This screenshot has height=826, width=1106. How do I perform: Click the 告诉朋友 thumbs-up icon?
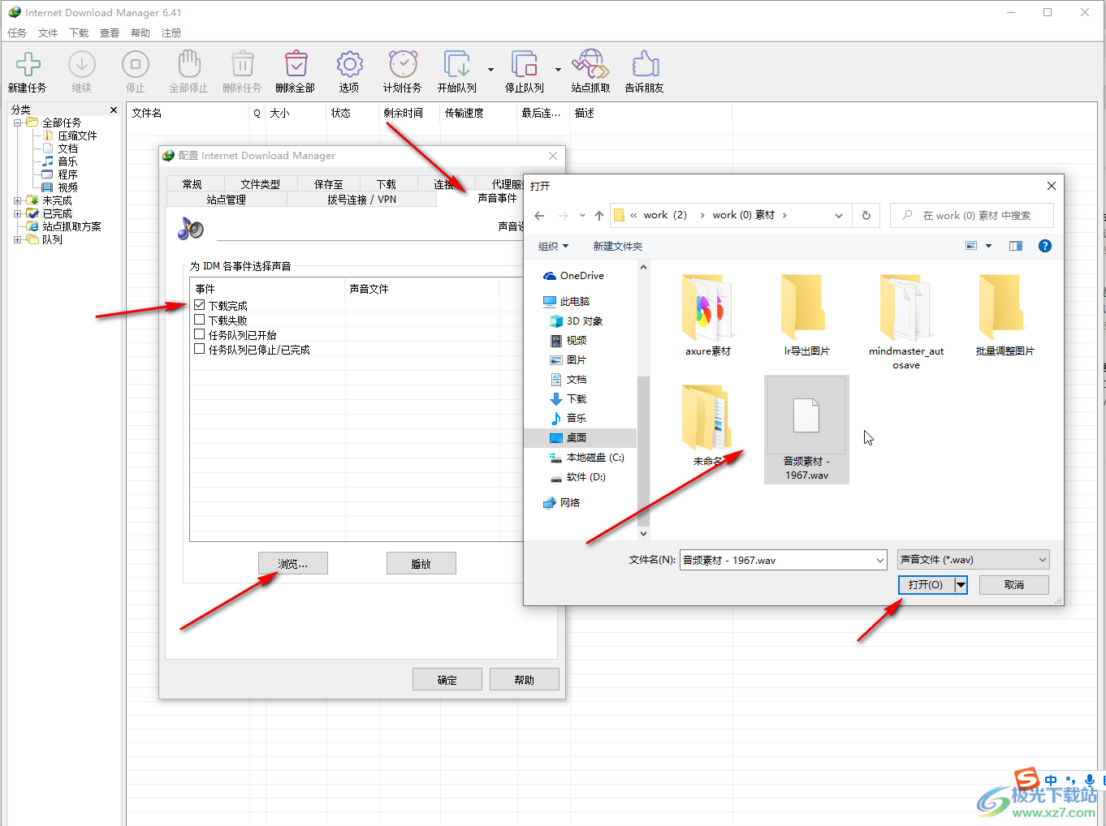(x=645, y=64)
